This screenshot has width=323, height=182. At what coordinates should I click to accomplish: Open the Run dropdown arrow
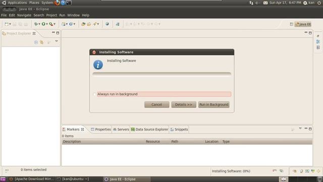(x=47, y=24)
